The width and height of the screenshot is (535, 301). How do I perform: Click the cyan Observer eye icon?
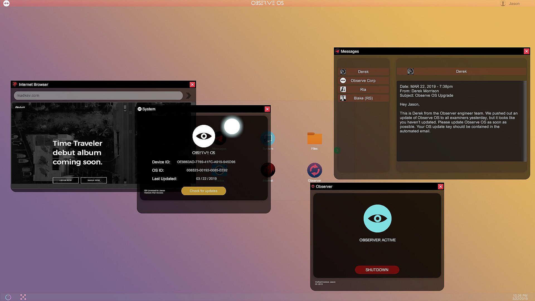377,219
